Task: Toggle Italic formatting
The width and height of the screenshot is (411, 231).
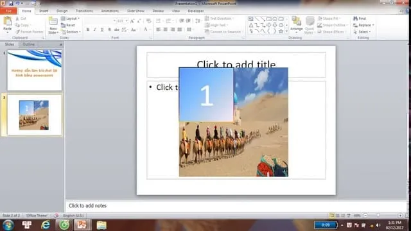Action: tap(95, 30)
